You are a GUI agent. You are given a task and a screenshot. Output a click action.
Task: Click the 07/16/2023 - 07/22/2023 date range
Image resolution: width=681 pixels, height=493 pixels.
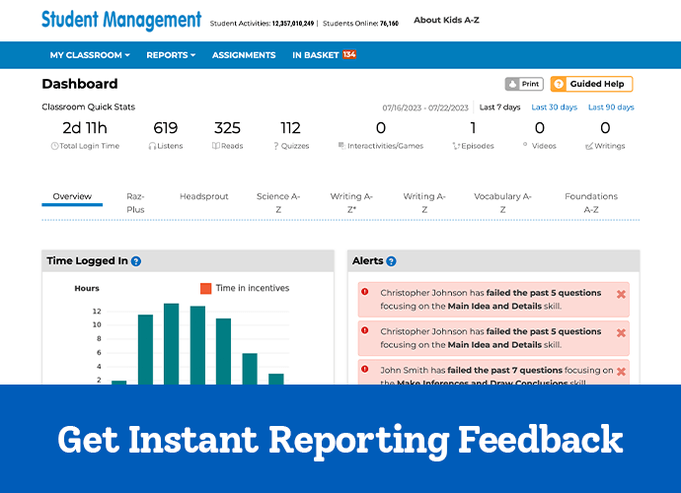pyautogui.click(x=425, y=107)
